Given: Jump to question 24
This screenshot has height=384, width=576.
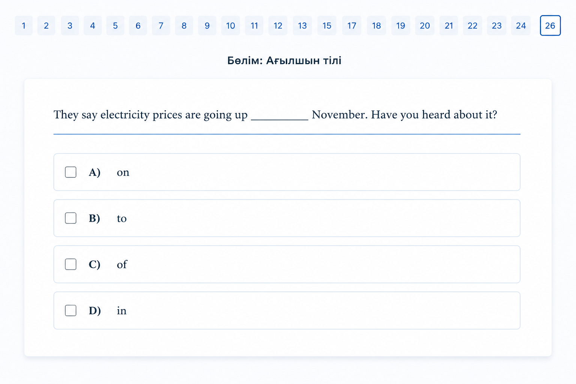Looking at the screenshot, I should [x=520, y=25].
